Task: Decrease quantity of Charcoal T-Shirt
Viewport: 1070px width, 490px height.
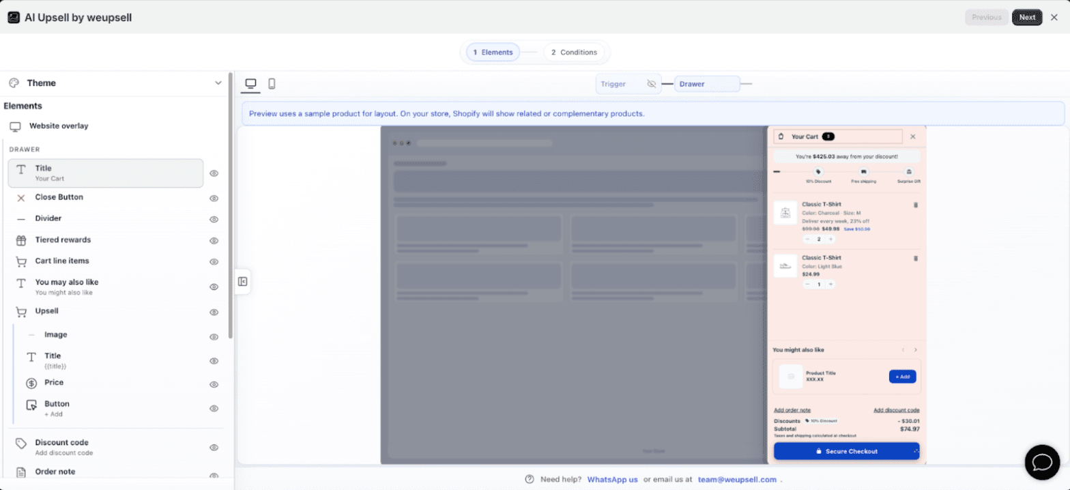Action: pos(808,239)
